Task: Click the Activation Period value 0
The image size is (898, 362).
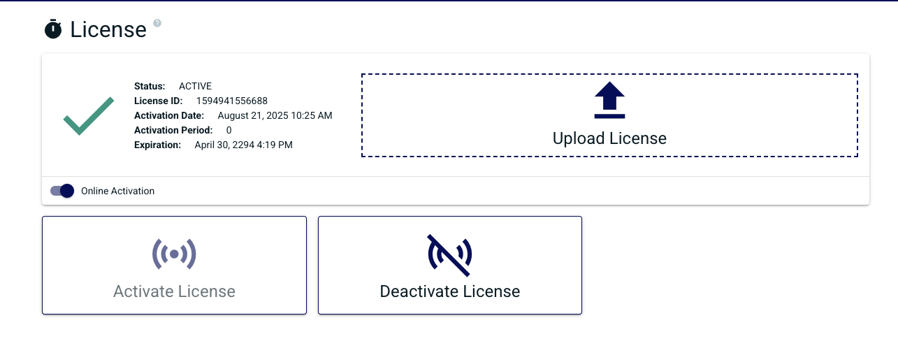Action: tap(229, 131)
